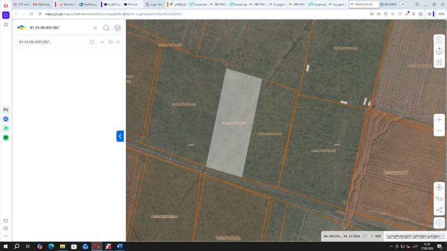Zoom in the map with plus button
This screenshot has width=447, height=251.
coord(439,120)
